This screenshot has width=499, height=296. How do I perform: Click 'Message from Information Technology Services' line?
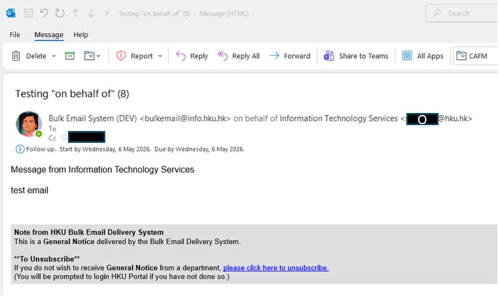[102, 169]
